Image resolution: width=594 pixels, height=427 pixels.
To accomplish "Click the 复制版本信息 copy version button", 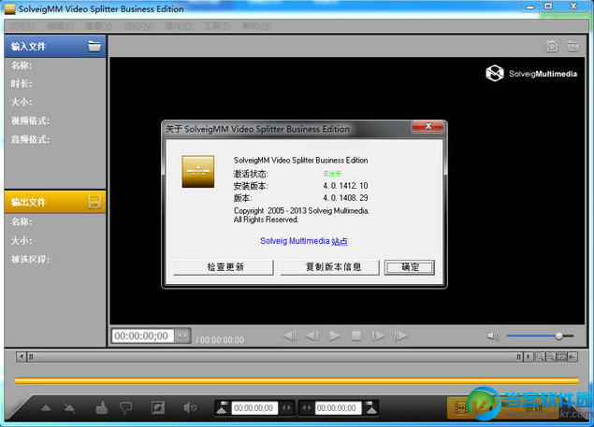I will click(x=329, y=267).
